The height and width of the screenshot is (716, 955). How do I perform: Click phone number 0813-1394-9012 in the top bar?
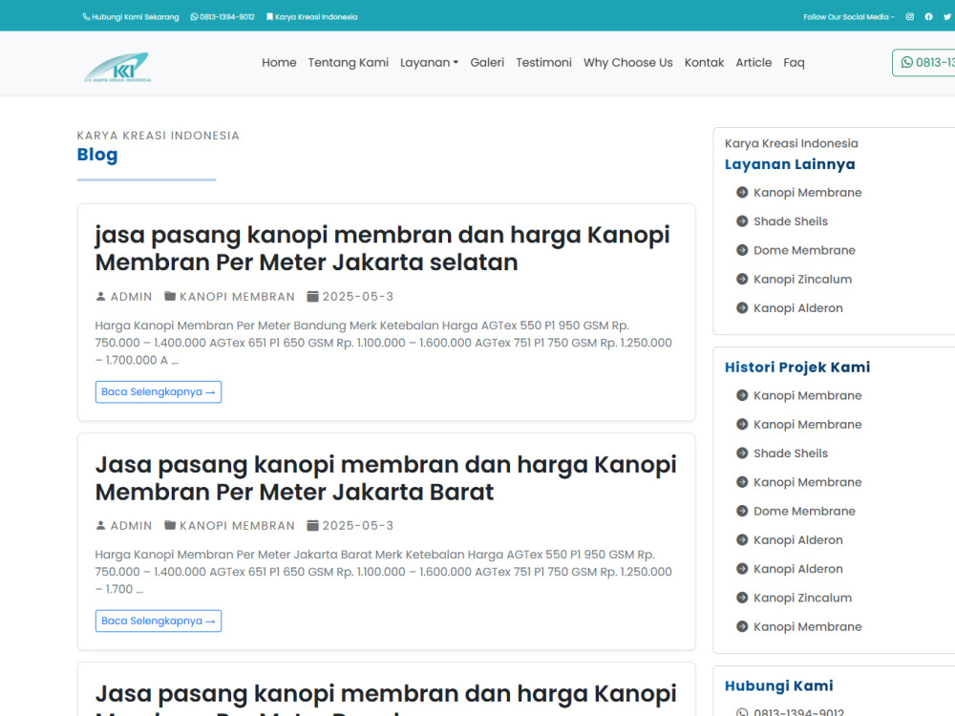pos(227,17)
